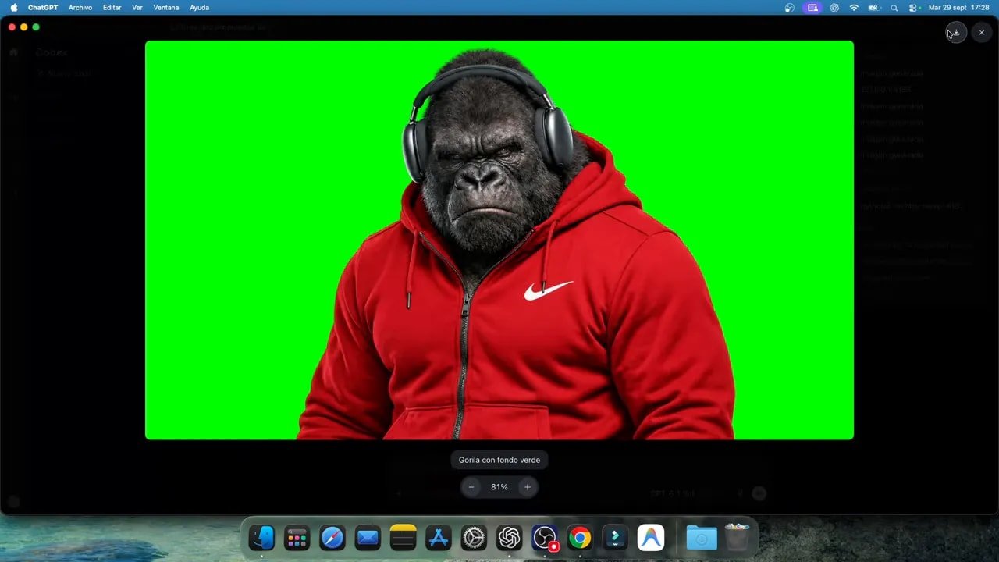
Task: Check the battery status icon
Action: tap(875, 7)
